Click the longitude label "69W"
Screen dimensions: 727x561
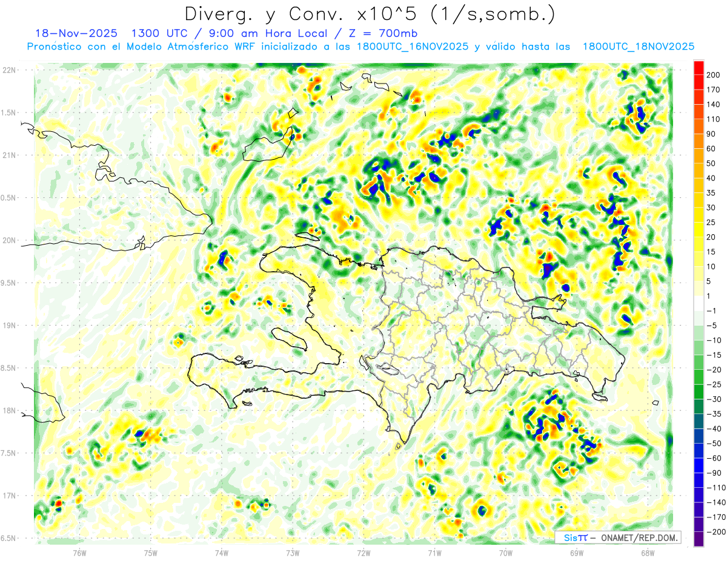click(576, 553)
